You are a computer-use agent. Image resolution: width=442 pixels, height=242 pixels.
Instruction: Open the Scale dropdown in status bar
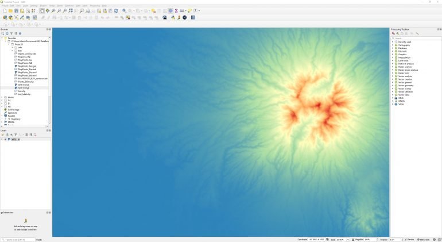point(348,240)
